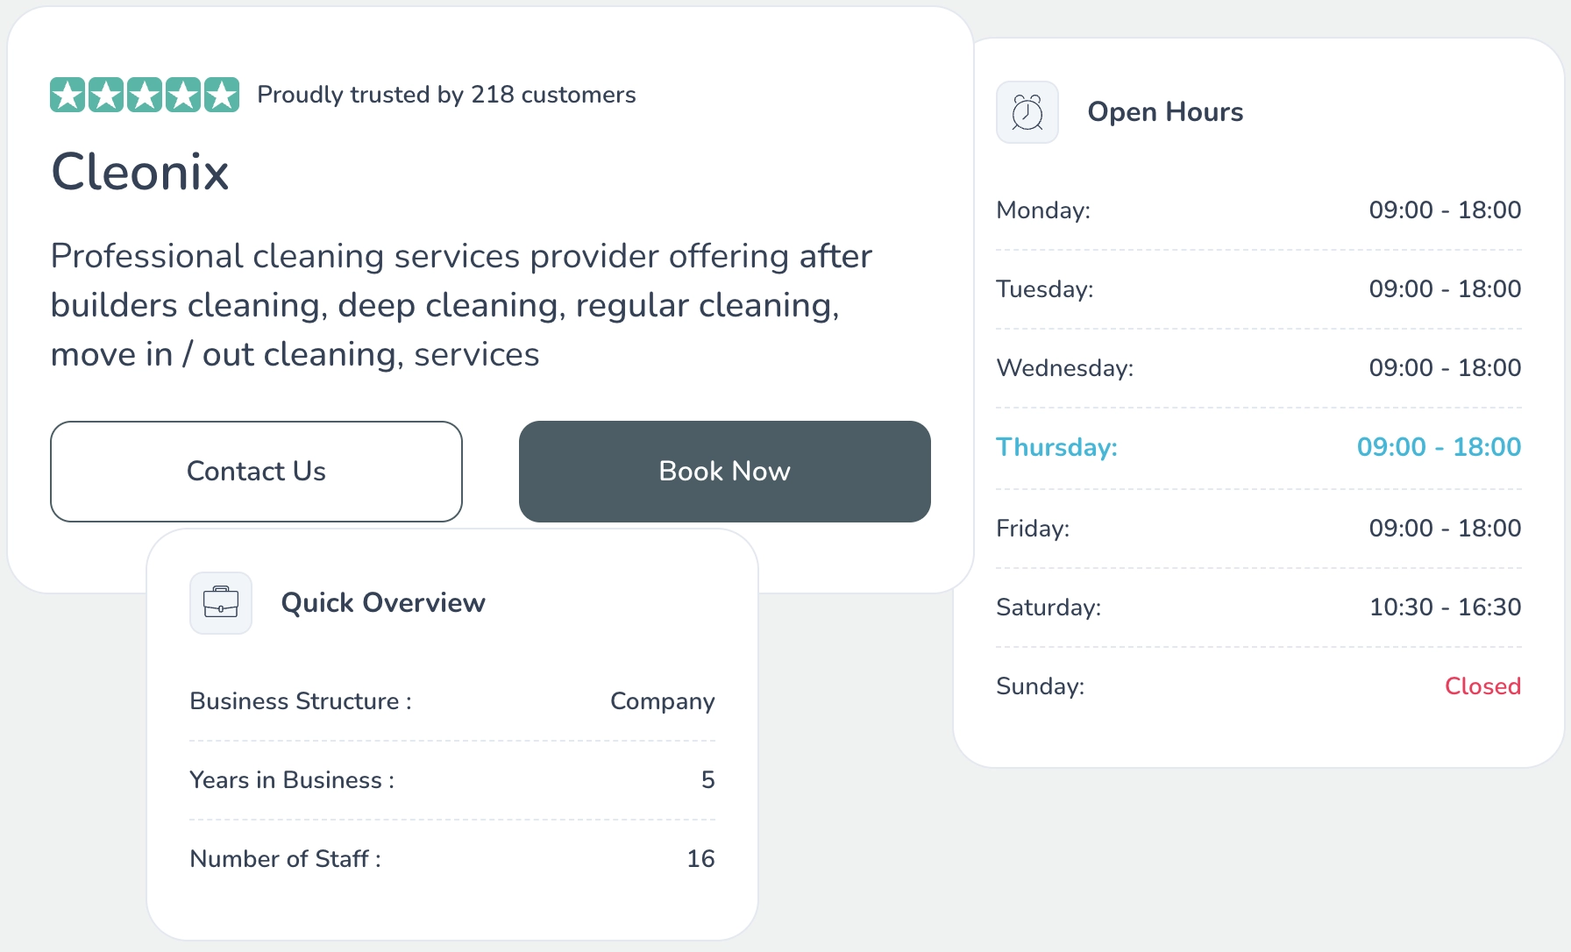This screenshot has height=952, width=1571.
Task: Click Thursday's highlighted 09:00 - 18:00 hours
Action: [1439, 447]
